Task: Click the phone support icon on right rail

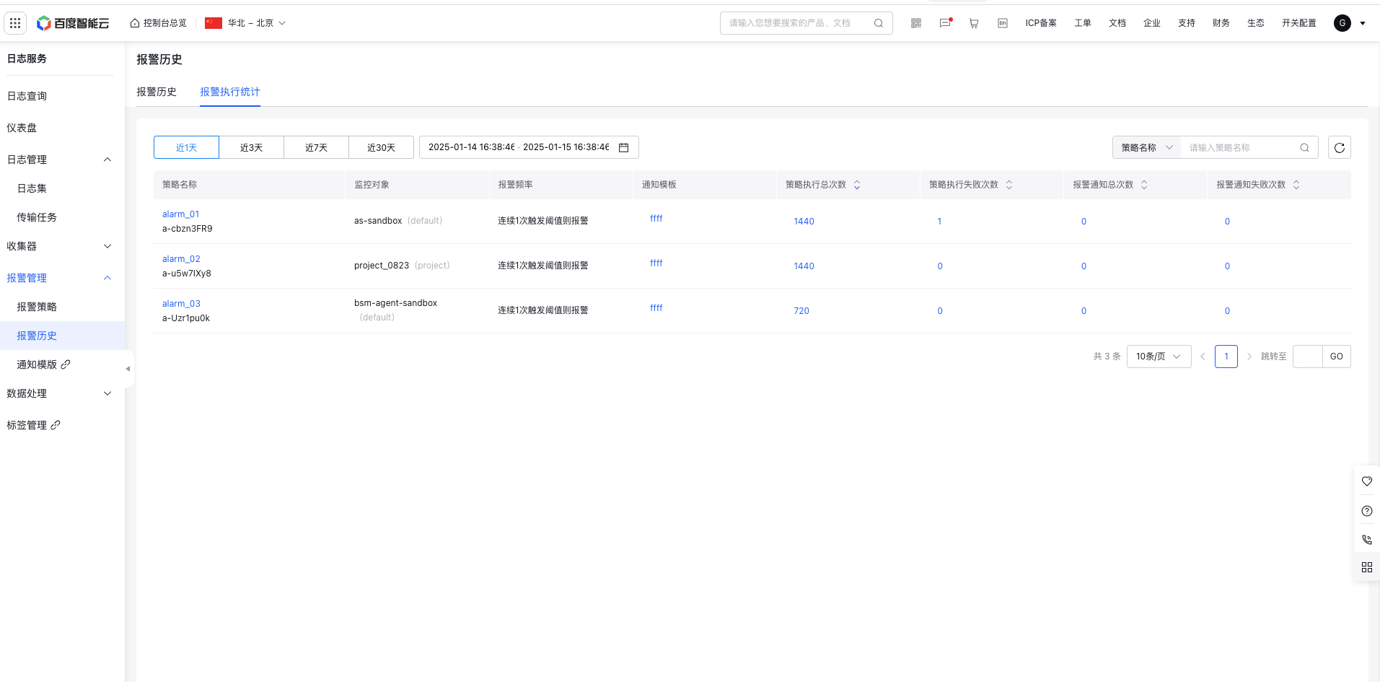Action: pyautogui.click(x=1367, y=539)
